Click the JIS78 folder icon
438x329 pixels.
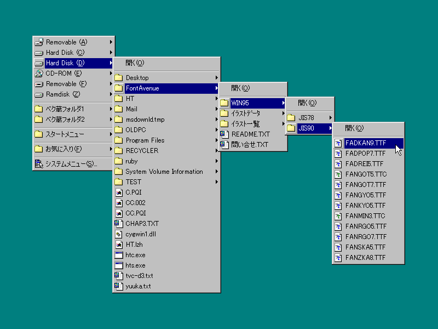(x=291, y=118)
